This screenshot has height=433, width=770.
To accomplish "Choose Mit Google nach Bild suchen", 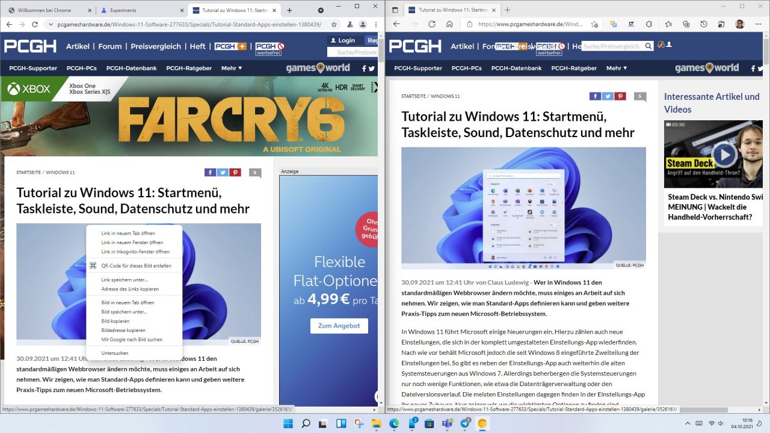I will coord(134,339).
